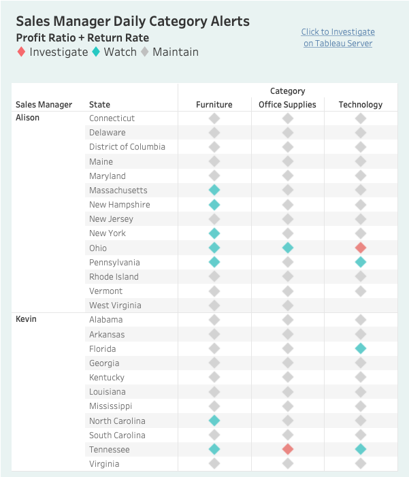409x477 pixels.
Task: Click the teal Watch legend diamond
Action: point(96,52)
